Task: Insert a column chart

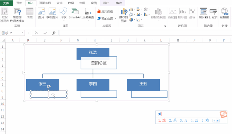Action: coord(131,9)
